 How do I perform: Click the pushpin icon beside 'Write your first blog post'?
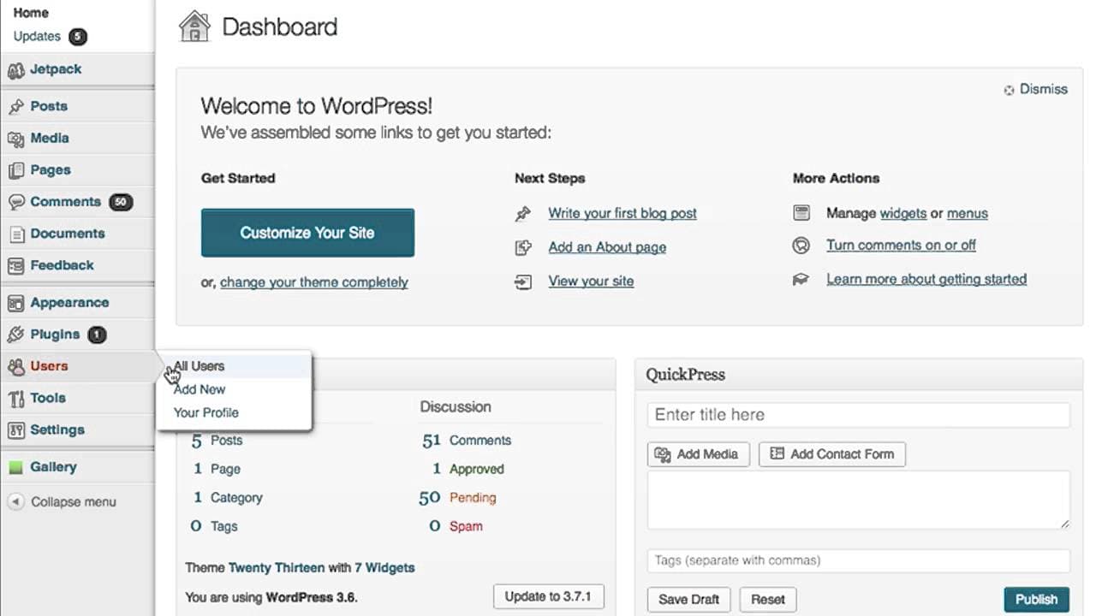523,214
